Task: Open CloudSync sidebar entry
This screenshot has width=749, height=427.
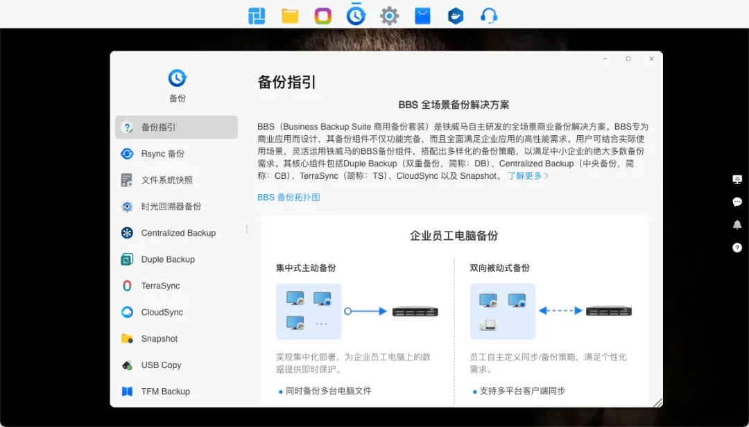Action: [162, 312]
